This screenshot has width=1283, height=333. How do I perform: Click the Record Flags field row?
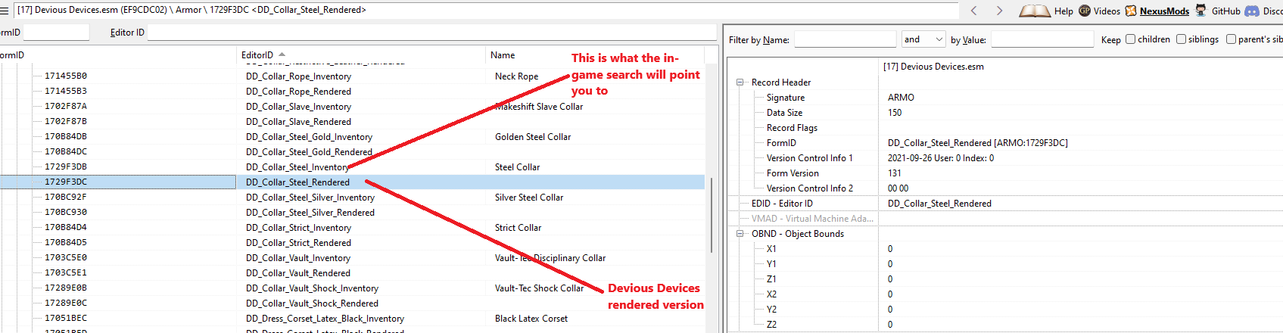pyautogui.click(x=1005, y=128)
